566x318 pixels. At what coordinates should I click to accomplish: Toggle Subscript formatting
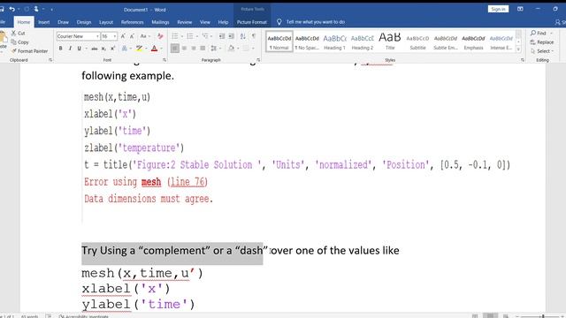pyautogui.click(x=103, y=49)
